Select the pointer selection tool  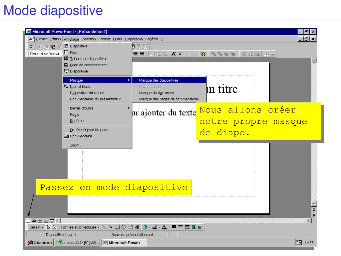(48, 227)
